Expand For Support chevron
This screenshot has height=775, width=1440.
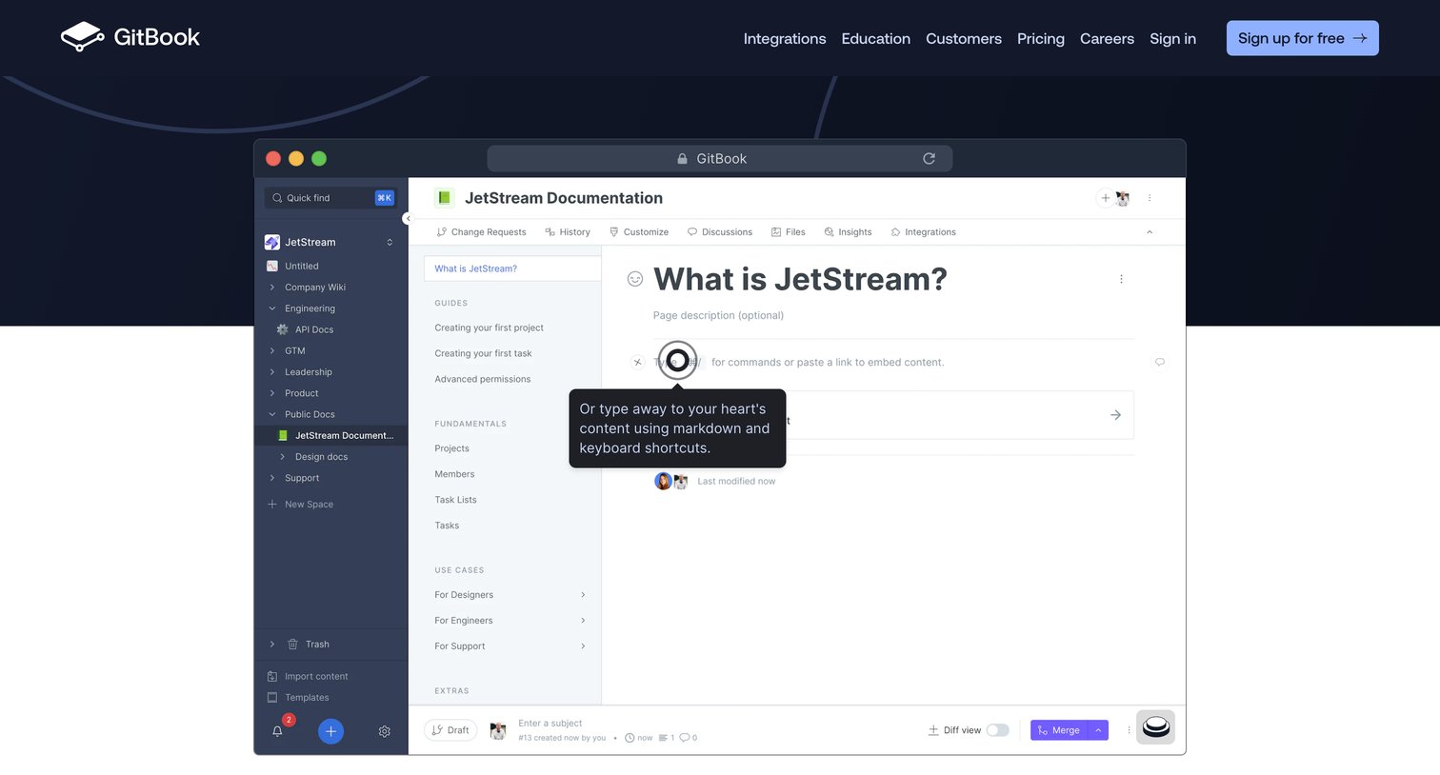pos(583,646)
